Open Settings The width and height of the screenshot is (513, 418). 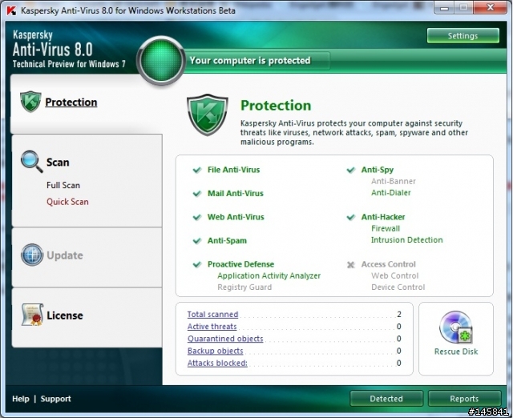coord(463,35)
